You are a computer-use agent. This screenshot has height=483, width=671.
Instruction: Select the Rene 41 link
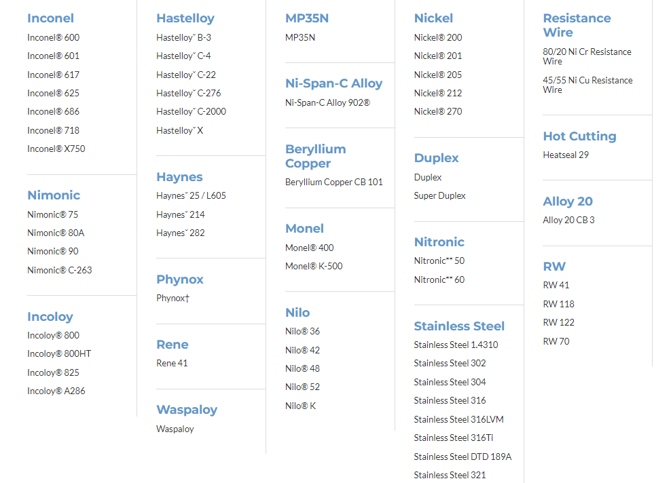pyautogui.click(x=172, y=363)
